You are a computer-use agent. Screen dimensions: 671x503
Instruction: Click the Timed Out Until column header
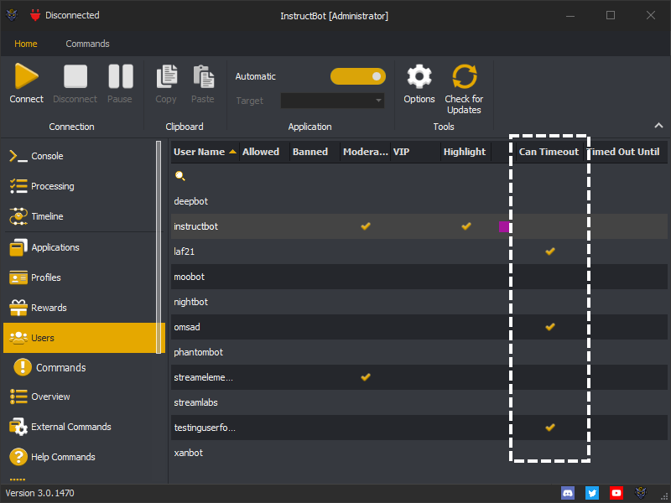pos(625,152)
